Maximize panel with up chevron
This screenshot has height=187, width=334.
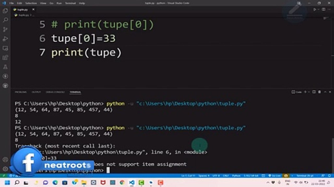point(325,92)
